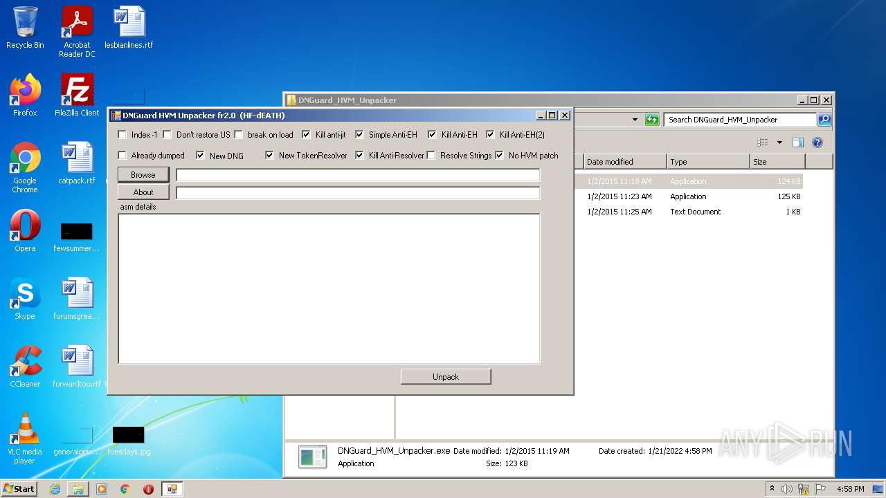Uncheck Kill Anti-EH(2) option
886x498 pixels.
click(x=490, y=135)
